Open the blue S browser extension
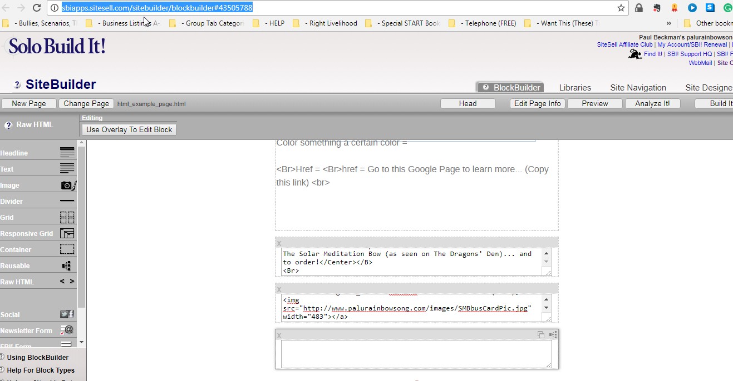The image size is (733, 381). tap(710, 8)
